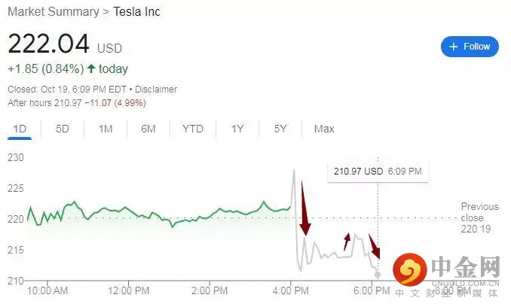Open the Max range tab

pyautogui.click(x=324, y=129)
